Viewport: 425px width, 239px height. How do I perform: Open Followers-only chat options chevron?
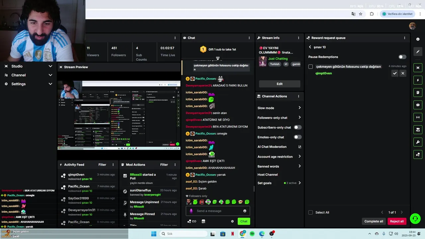click(x=299, y=118)
